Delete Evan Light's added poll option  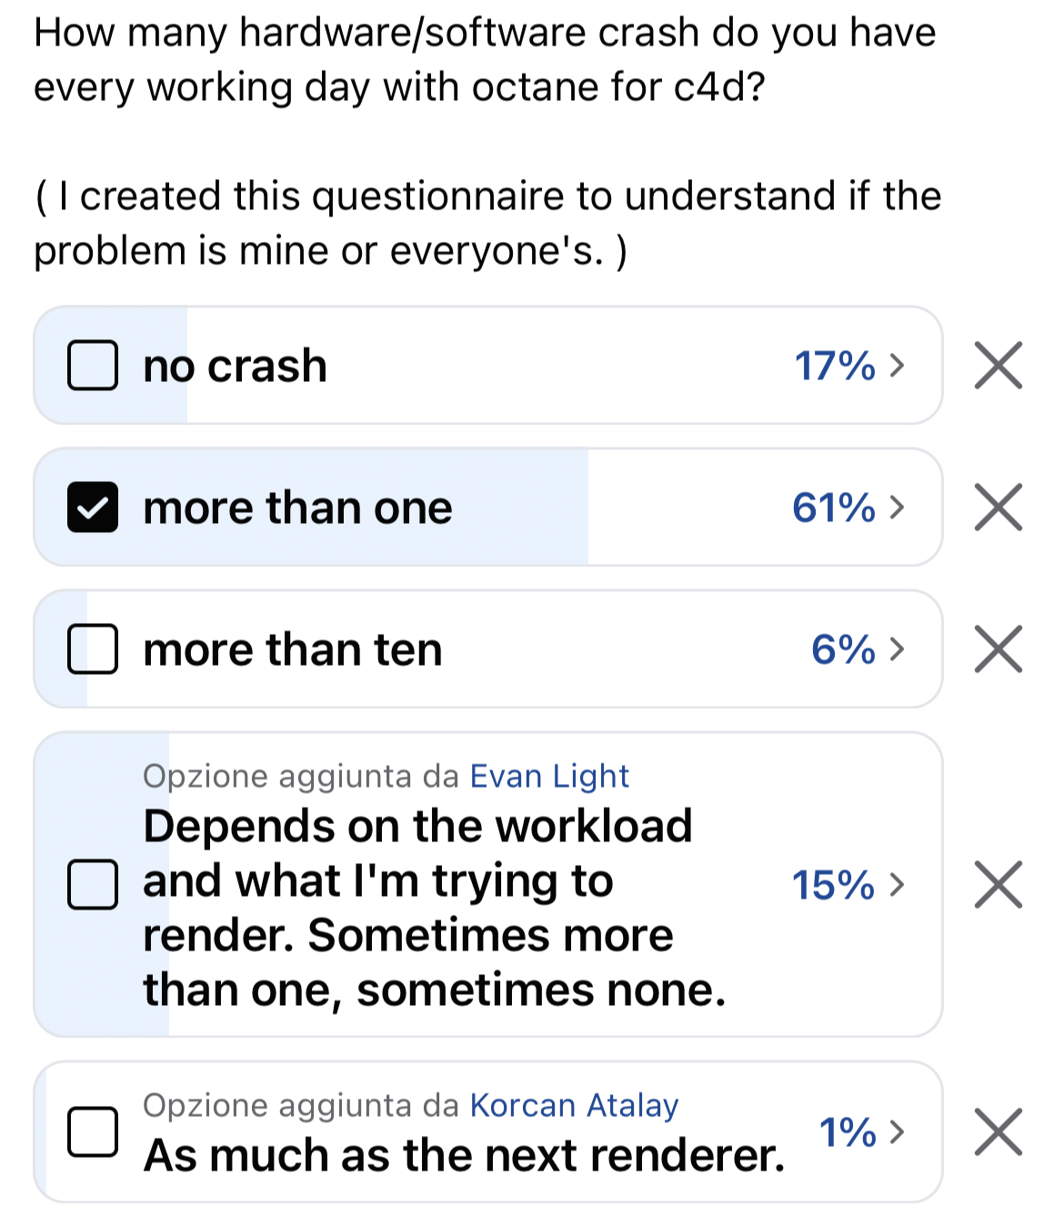coord(998,884)
